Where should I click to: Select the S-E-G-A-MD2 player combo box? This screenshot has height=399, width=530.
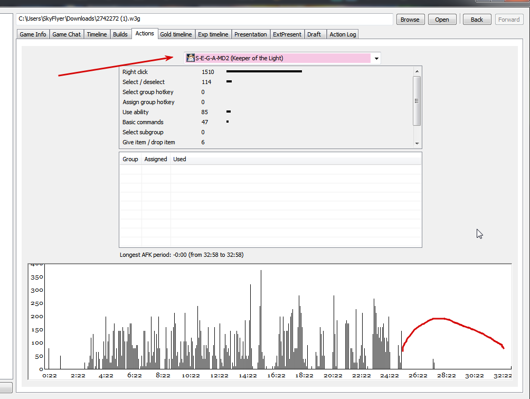282,58
